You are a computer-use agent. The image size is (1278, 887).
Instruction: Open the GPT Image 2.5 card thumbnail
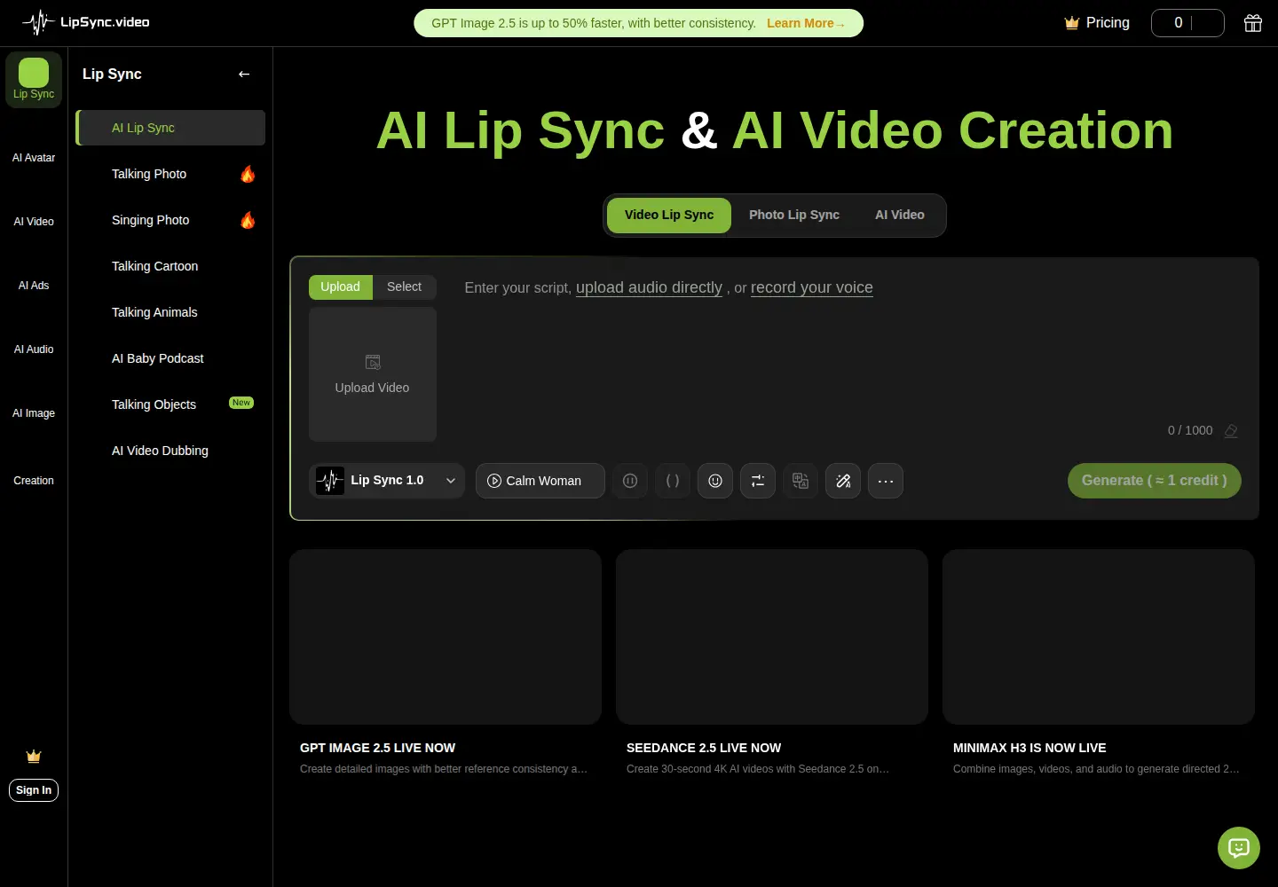[446, 637]
